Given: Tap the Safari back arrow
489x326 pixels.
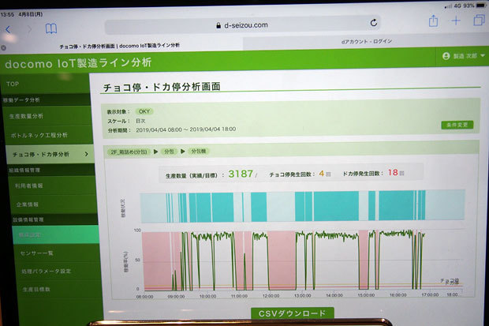Looking at the screenshot, I should pyautogui.click(x=8, y=30).
